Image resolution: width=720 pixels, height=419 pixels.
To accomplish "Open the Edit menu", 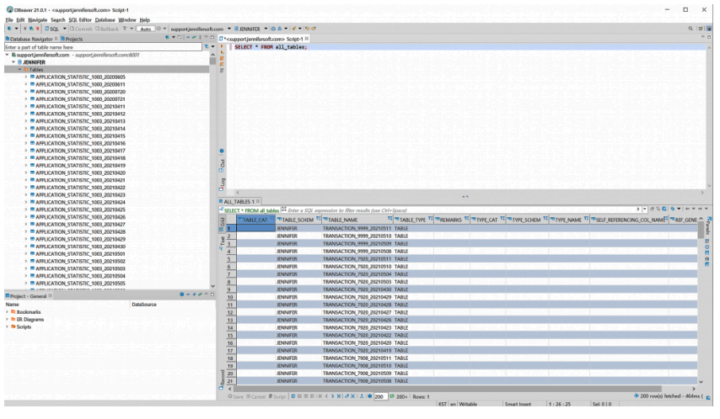I will tap(20, 20).
